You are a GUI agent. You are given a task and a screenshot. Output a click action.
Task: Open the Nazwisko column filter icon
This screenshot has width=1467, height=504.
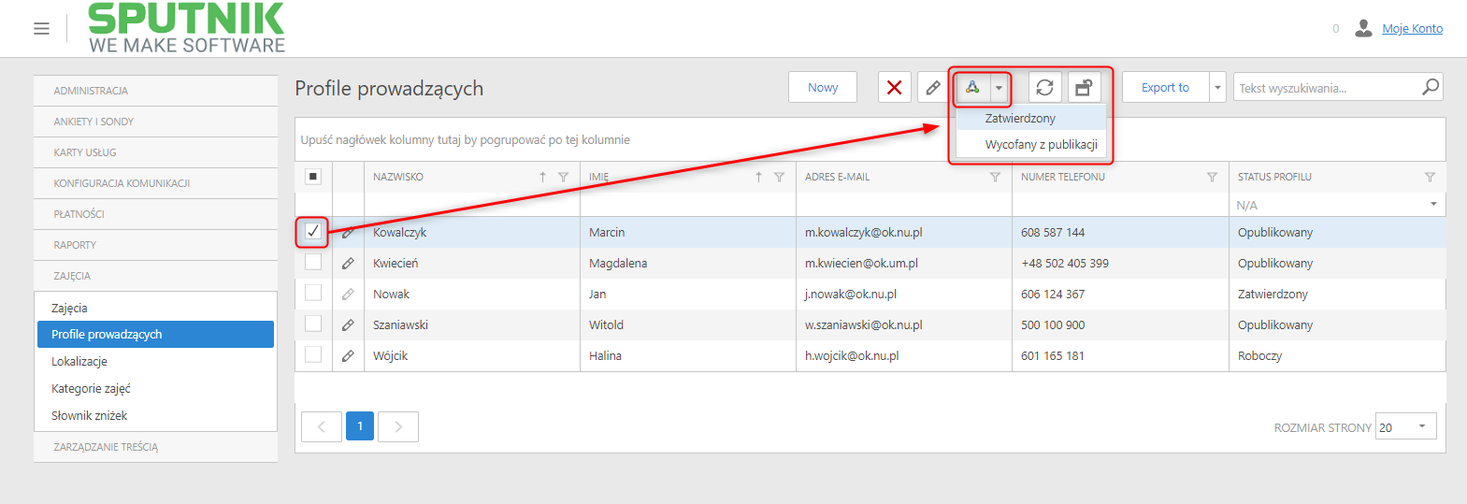pyautogui.click(x=563, y=177)
